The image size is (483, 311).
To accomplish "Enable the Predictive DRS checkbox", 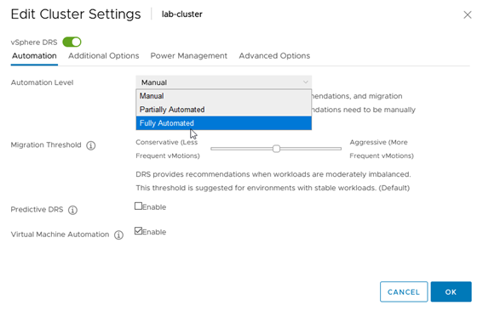I will coord(138,206).
